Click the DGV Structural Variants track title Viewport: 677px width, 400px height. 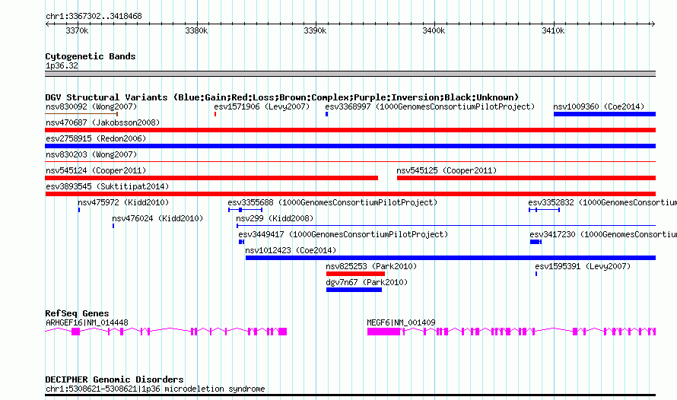(x=282, y=97)
